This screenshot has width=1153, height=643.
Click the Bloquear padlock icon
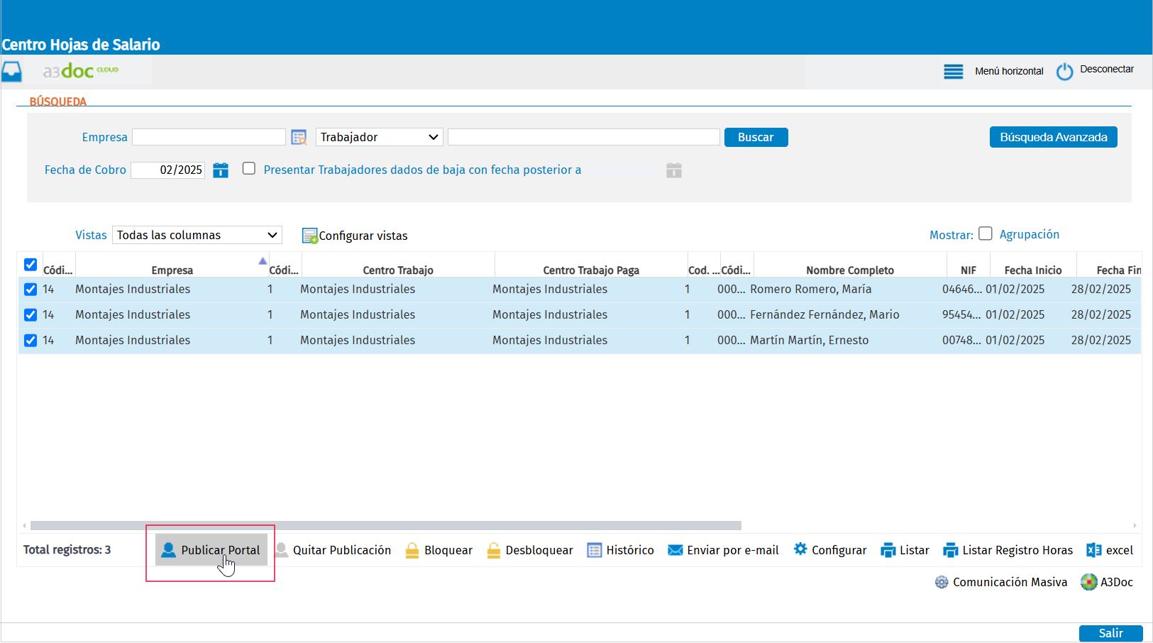click(412, 550)
